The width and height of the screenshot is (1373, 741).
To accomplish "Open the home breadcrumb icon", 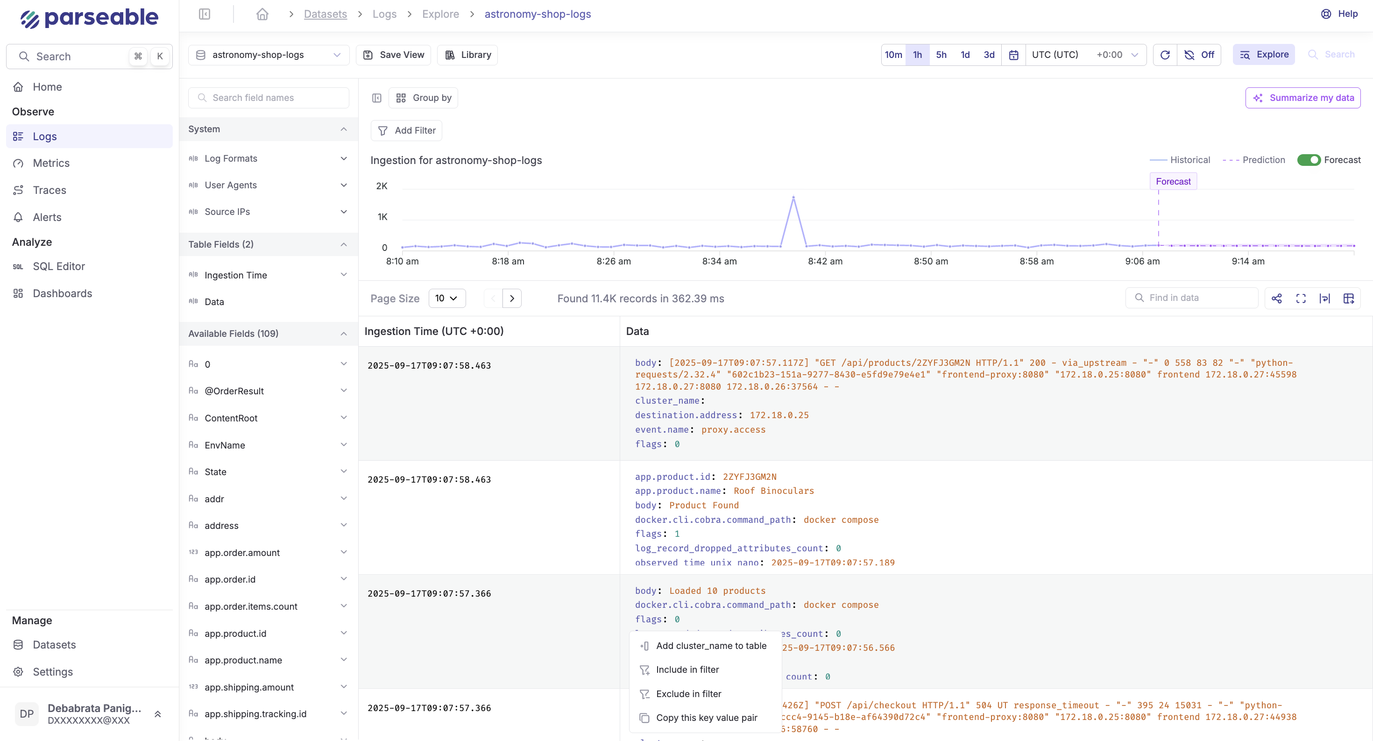I will tap(262, 14).
